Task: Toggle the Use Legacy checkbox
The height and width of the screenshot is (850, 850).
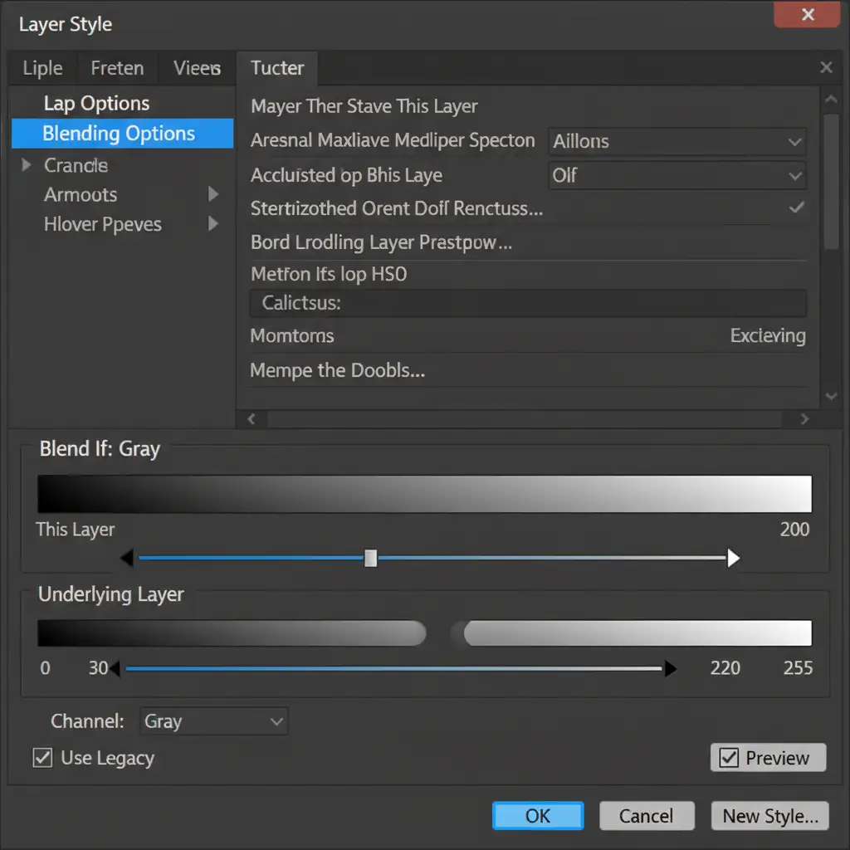Action: [x=42, y=757]
